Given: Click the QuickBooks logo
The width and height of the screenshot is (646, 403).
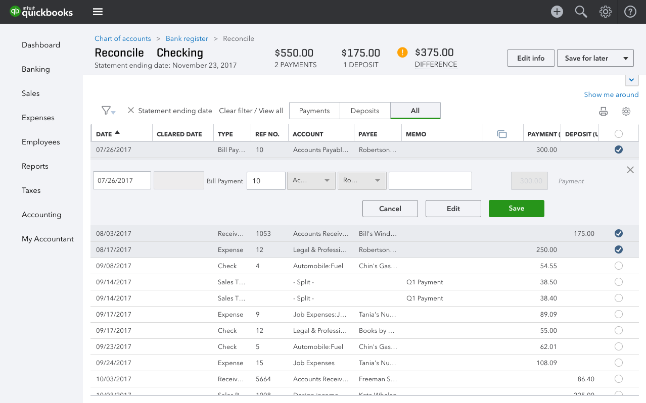Looking at the screenshot, I should [x=41, y=12].
